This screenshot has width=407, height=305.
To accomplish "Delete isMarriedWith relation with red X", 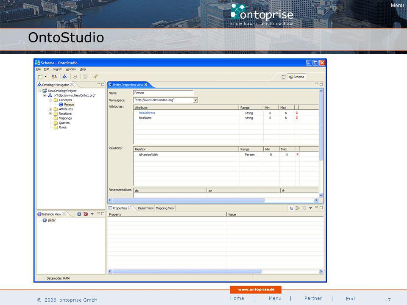I will [298, 154].
